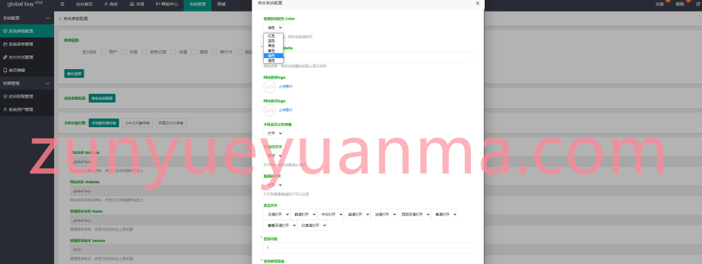The image size is (702, 264).
Task: Click the 签到功能 input field
Action: (367, 248)
